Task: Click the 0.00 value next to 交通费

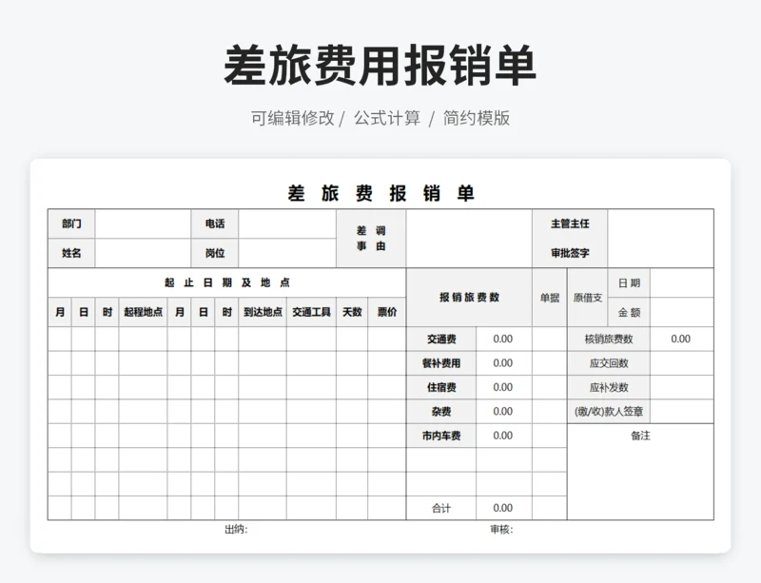Action: coord(503,340)
